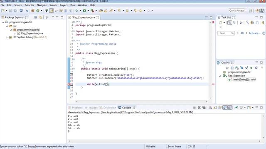Click the editor horizontal scrollbar
This screenshot has height=149, width=266.
pos(142,101)
